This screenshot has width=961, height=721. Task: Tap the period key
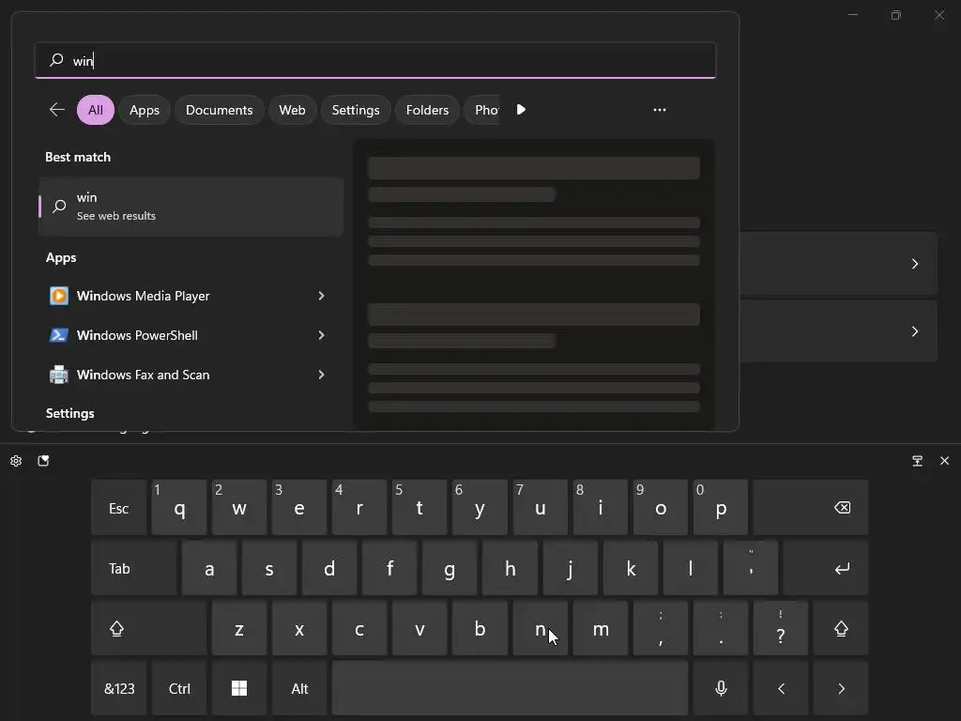[x=721, y=628]
